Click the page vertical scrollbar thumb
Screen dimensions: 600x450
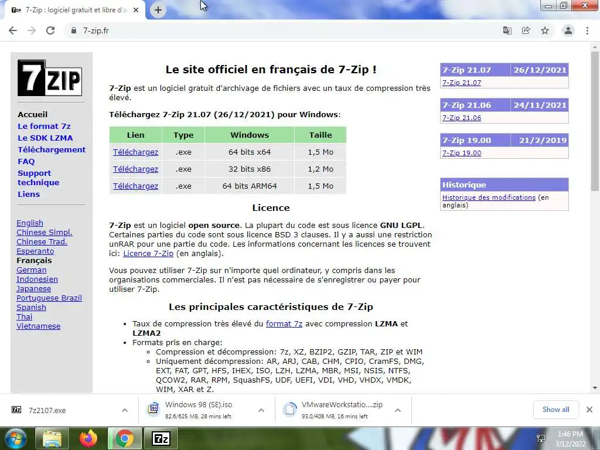pos(595,122)
